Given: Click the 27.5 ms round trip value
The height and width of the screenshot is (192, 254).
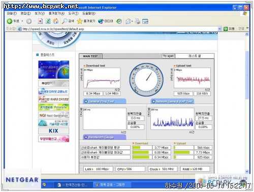Looking at the screenshot, I should [x=203, y=118].
